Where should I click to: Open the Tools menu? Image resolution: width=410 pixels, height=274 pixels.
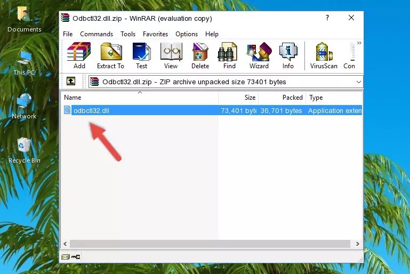pyautogui.click(x=128, y=34)
